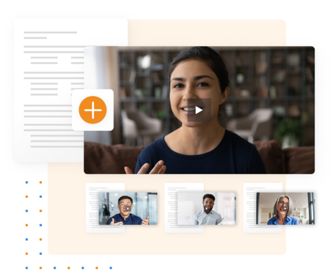Click the orange plus add icon

tap(92, 110)
